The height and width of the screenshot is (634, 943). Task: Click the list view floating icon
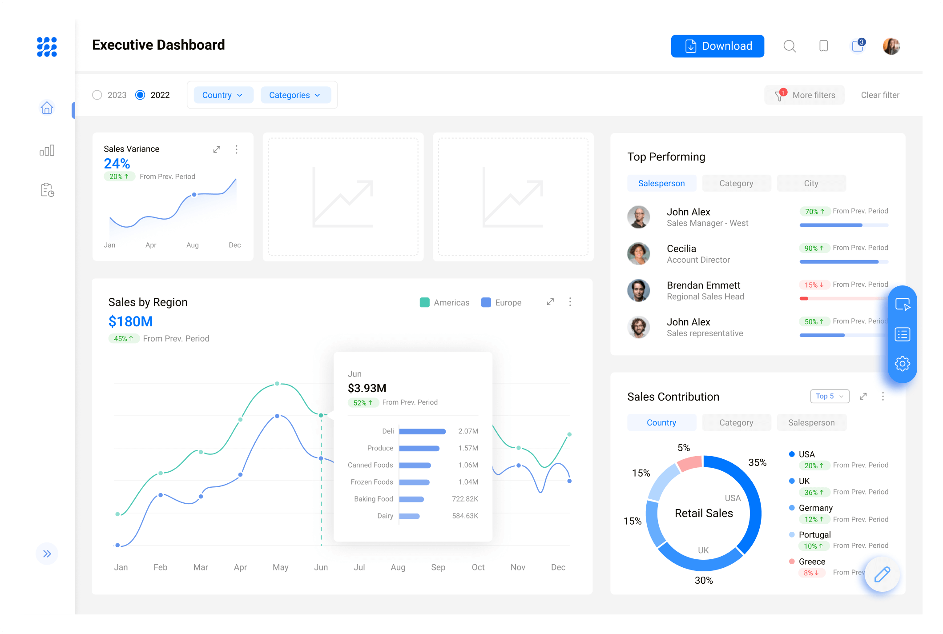coord(903,334)
